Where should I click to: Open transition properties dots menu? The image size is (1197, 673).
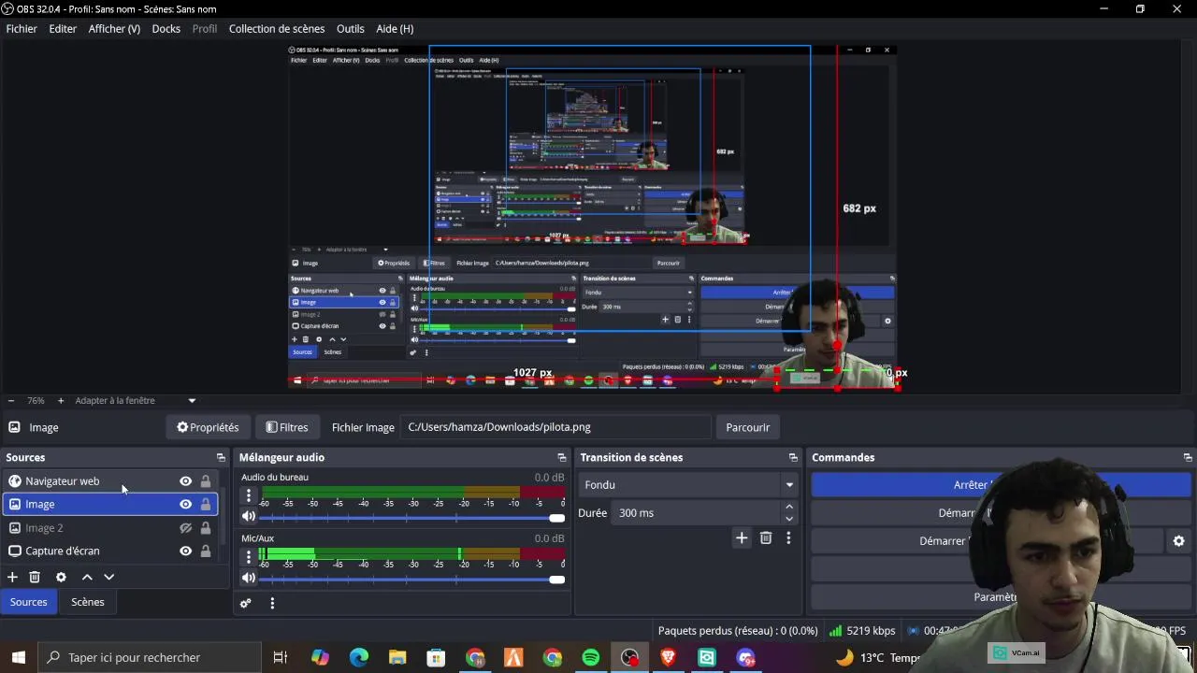tap(788, 537)
